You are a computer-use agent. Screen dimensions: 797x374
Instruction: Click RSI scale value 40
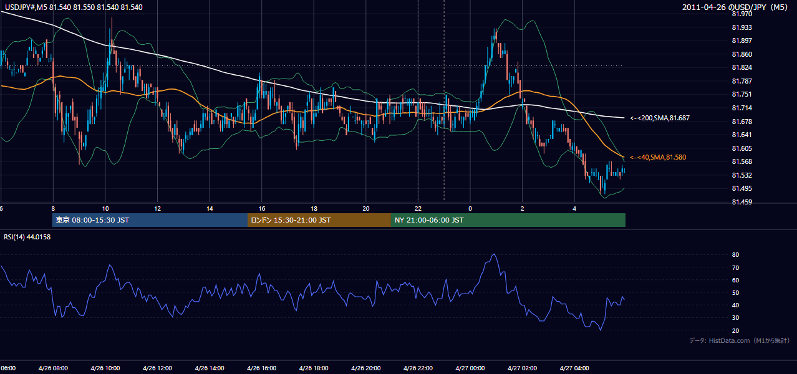735,305
